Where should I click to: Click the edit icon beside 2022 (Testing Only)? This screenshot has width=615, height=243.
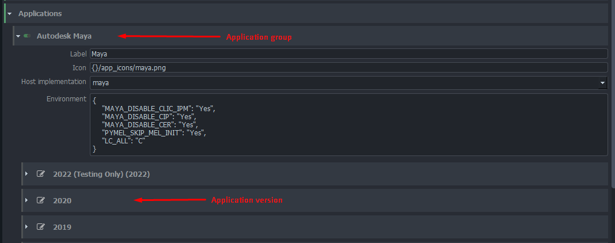[40, 173]
